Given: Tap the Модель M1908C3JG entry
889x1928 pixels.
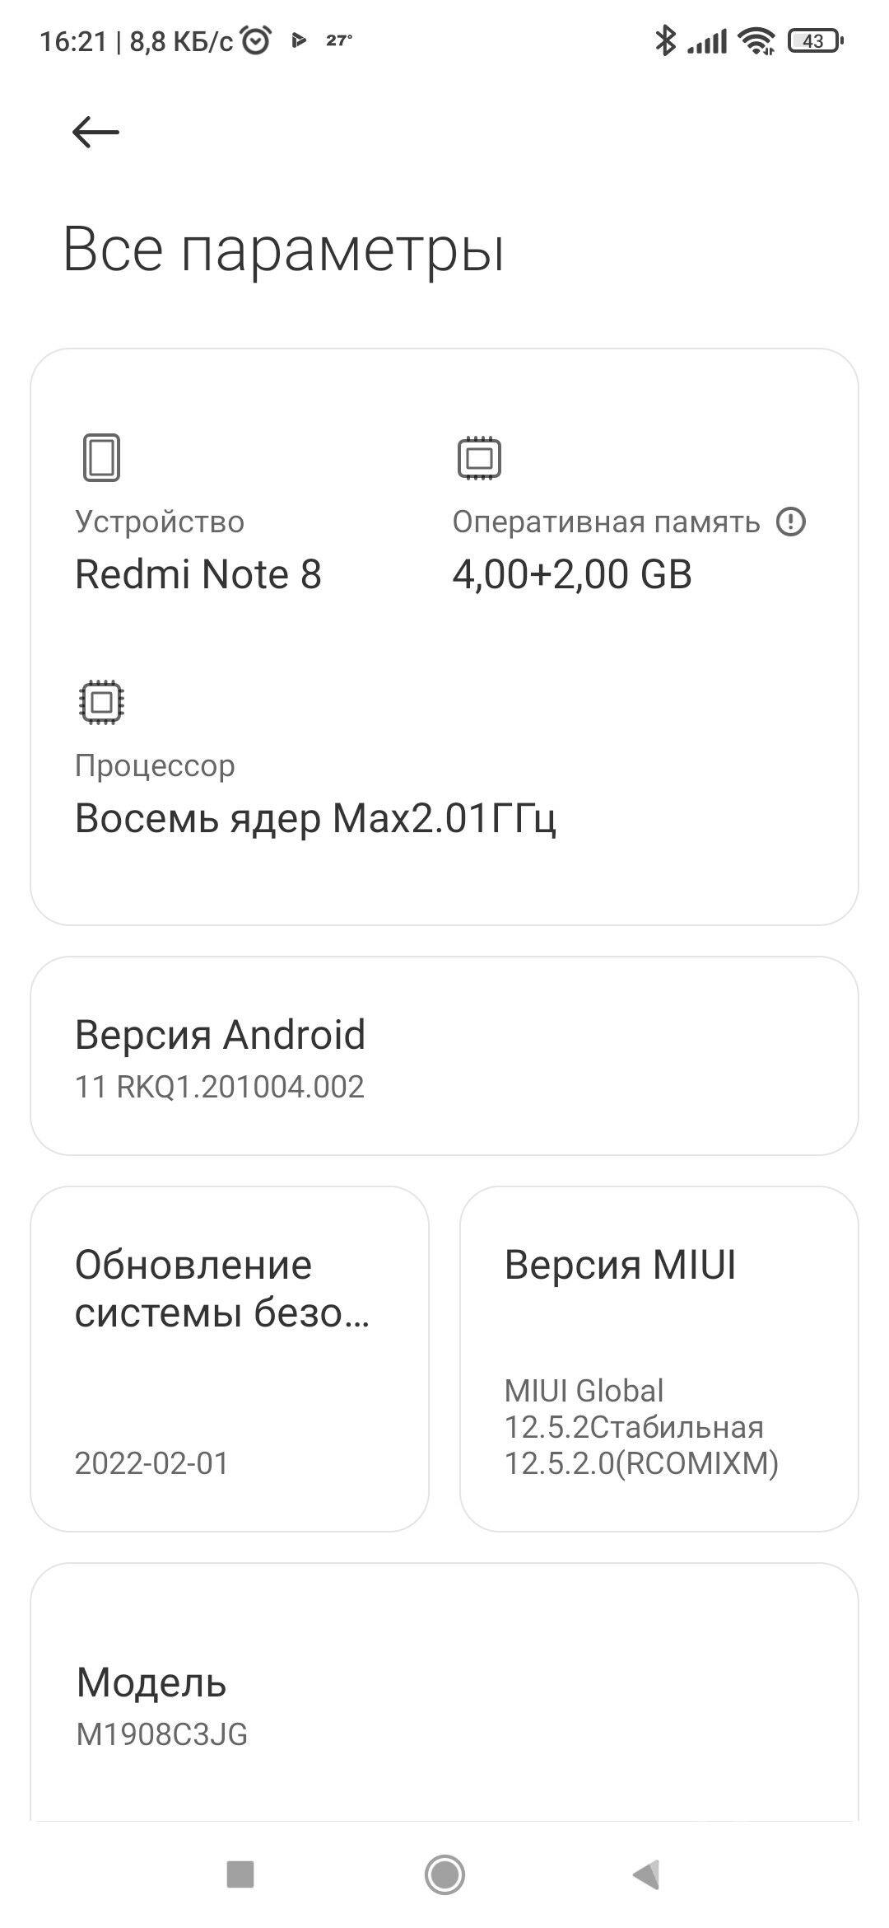Looking at the screenshot, I should pos(444,1706).
